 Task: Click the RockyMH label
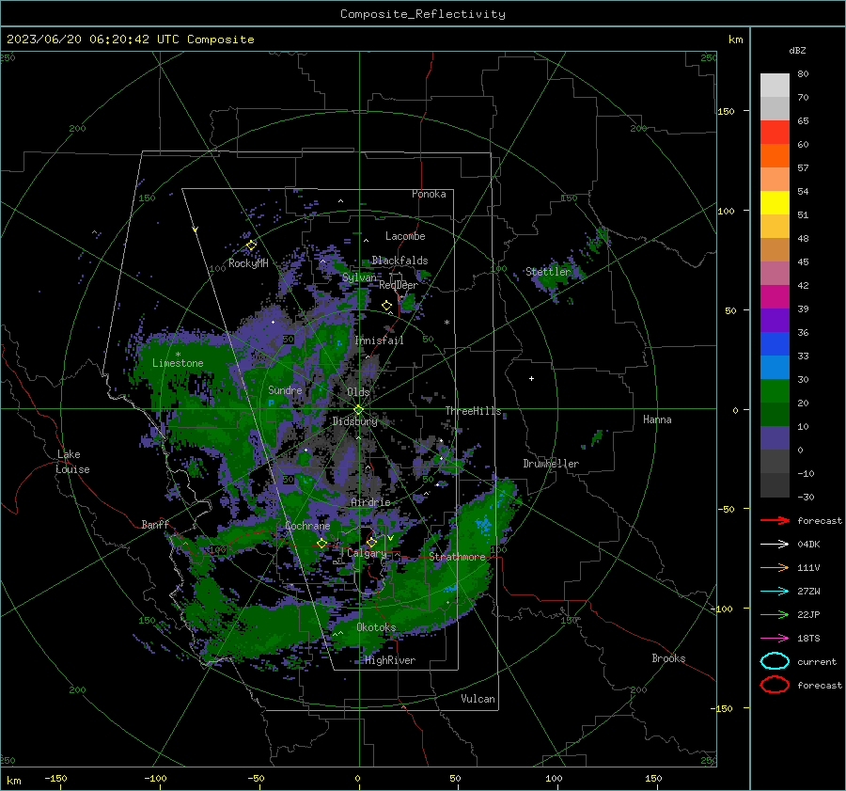248,263
